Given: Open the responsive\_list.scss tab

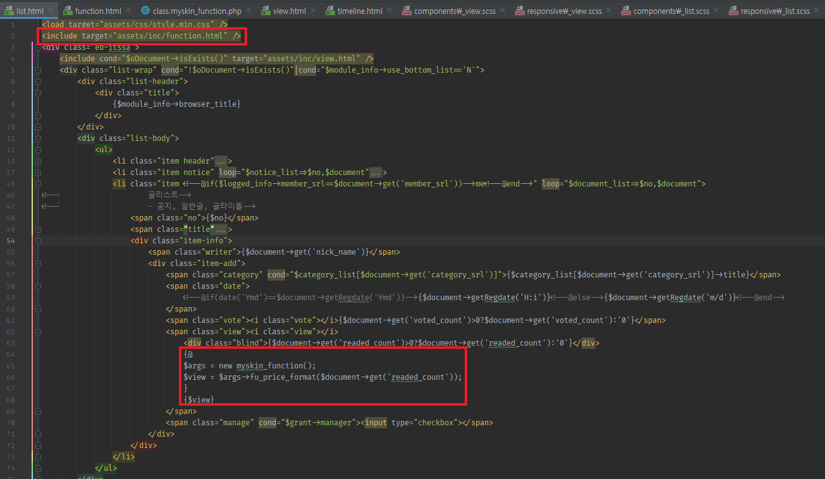Looking at the screenshot, I should click(x=775, y=11).
